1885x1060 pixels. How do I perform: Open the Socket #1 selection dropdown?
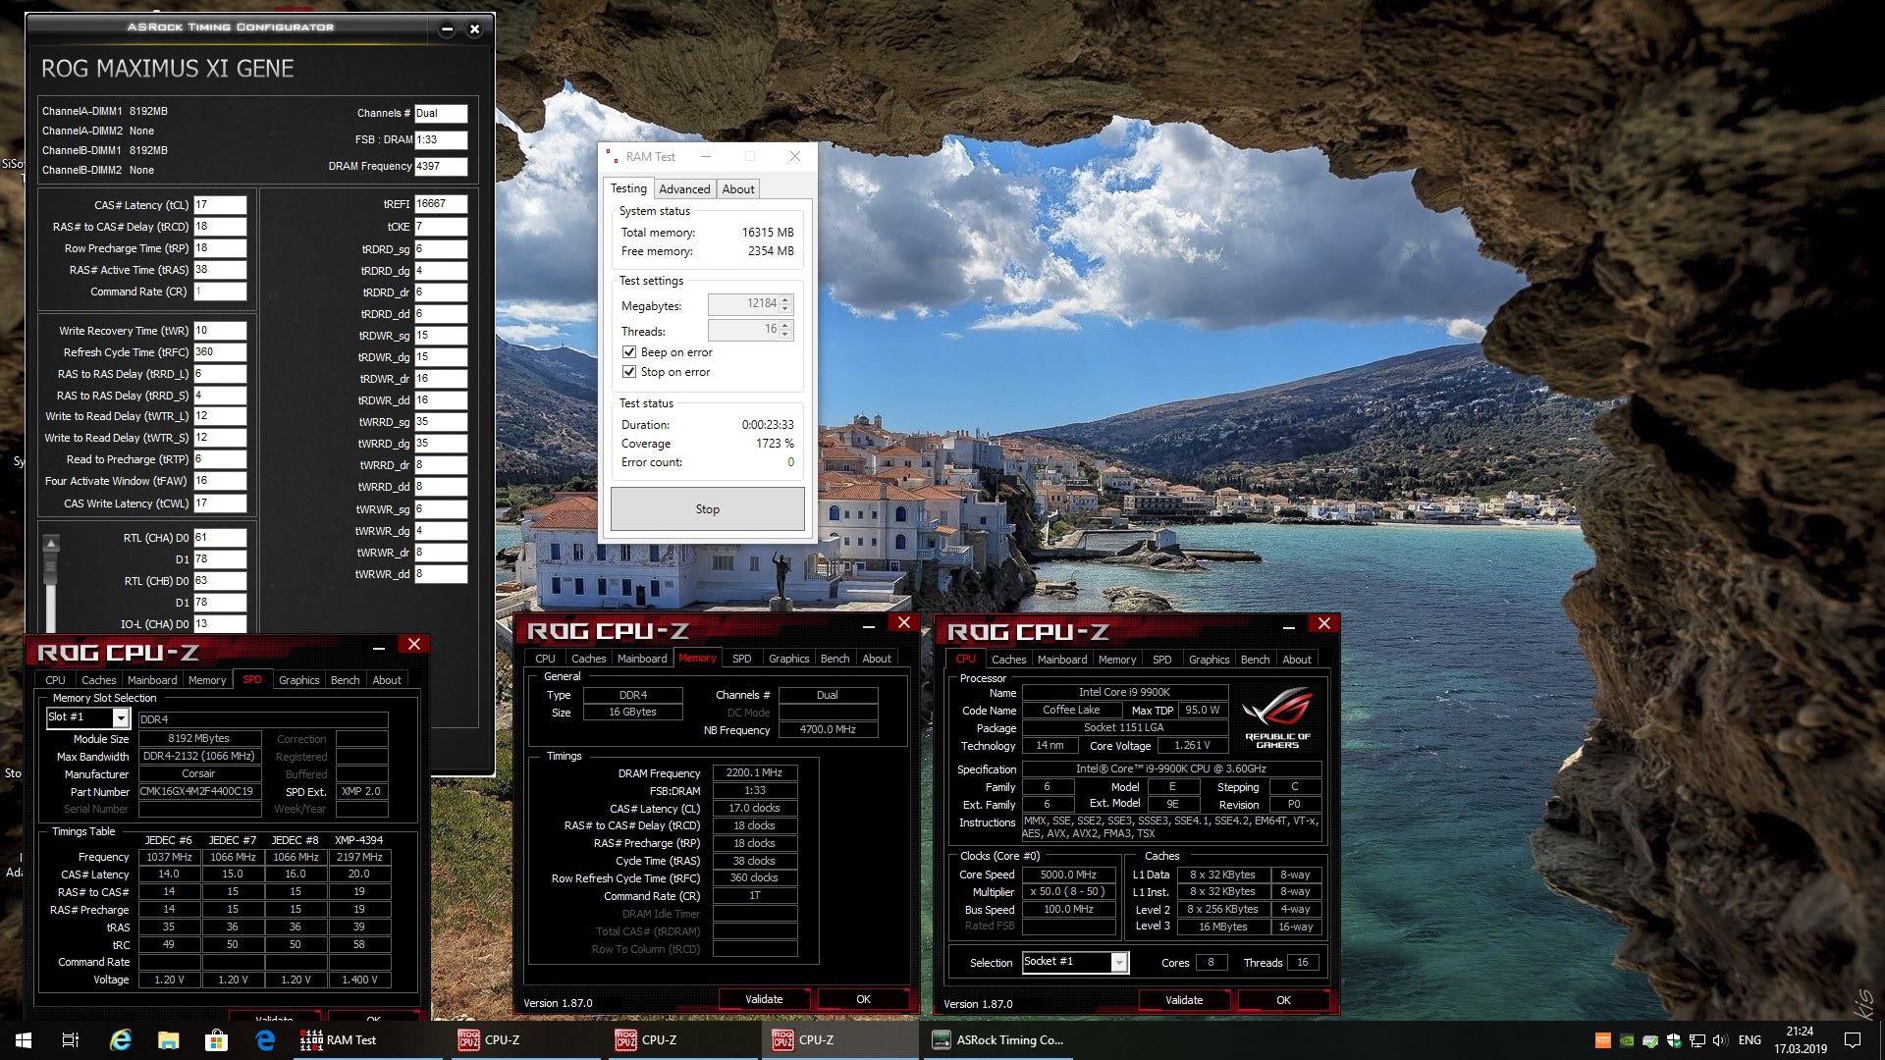tap(1119, 963)
